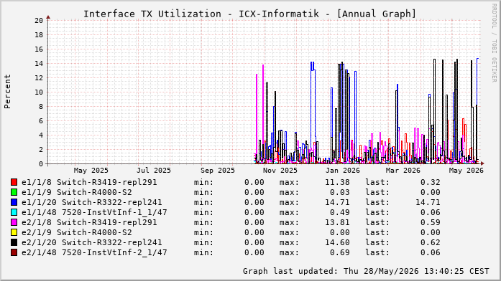This screenshot has height=281, width=501.
Task: Click the Jan 2026 x-axis label
Action: pos(343,171)
